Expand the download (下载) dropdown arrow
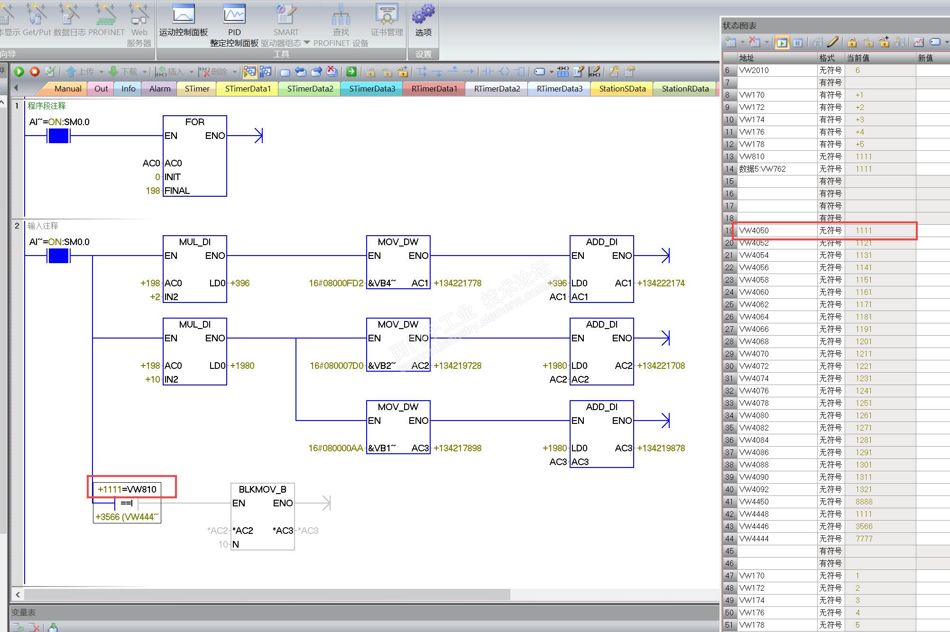The width and height of the screenshot is (950, 632). tap(145, 72)
